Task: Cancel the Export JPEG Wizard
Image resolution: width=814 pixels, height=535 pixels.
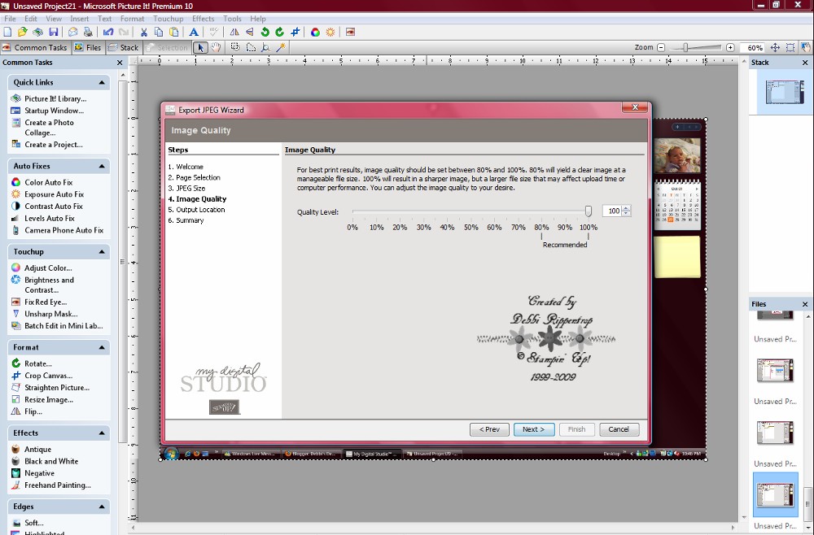Action: pos(619,429)
